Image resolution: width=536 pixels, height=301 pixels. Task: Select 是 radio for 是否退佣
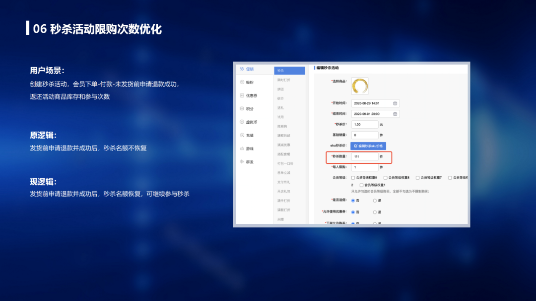375,201
